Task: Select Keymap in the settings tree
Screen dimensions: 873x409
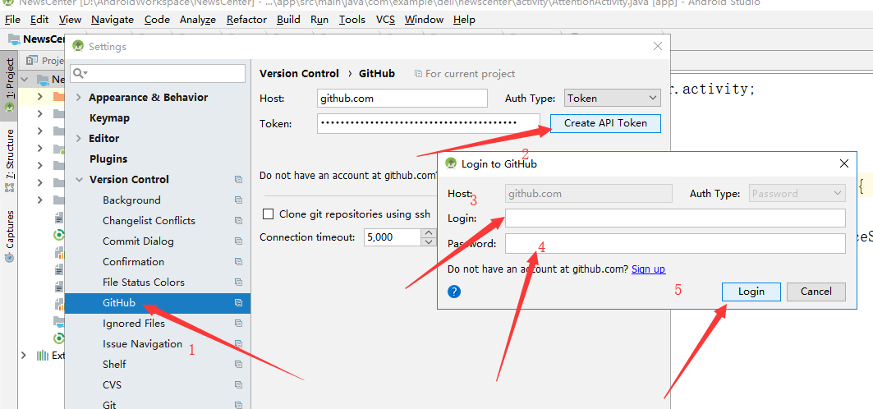Action: coord(110,118)
